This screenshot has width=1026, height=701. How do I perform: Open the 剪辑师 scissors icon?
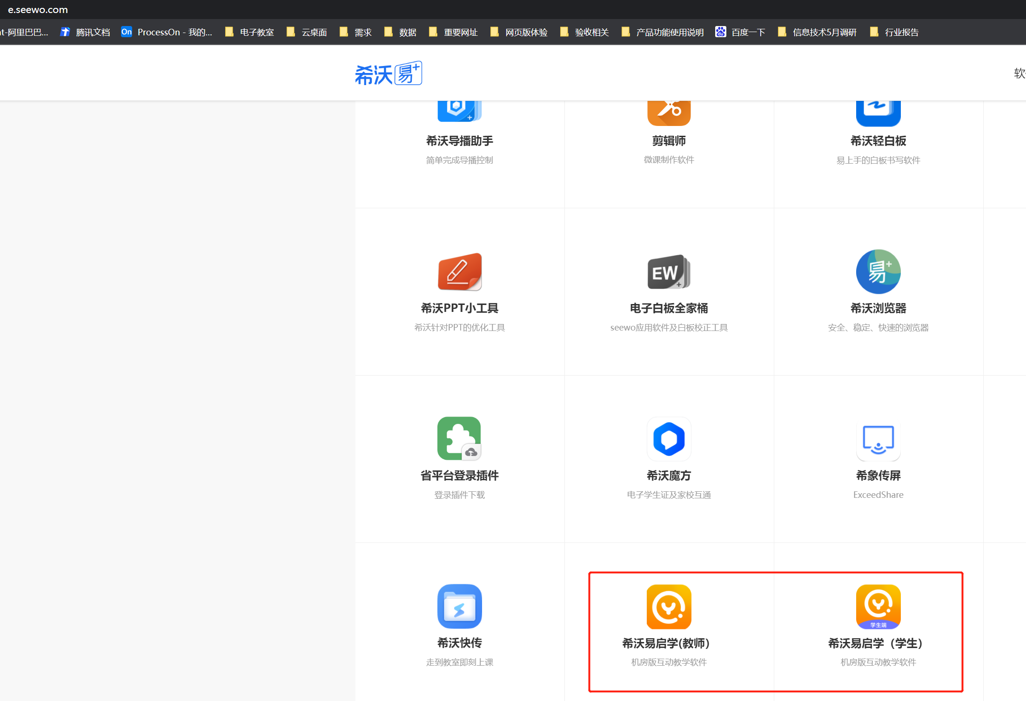pos(669,113)
